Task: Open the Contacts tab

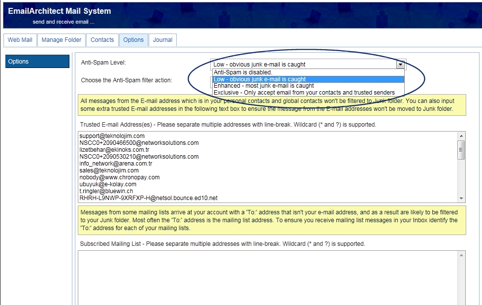Action: pyautogui.click(x=102, y=40)
